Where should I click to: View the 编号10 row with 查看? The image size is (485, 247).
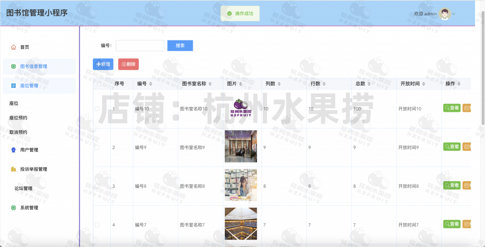coord(452,108)
